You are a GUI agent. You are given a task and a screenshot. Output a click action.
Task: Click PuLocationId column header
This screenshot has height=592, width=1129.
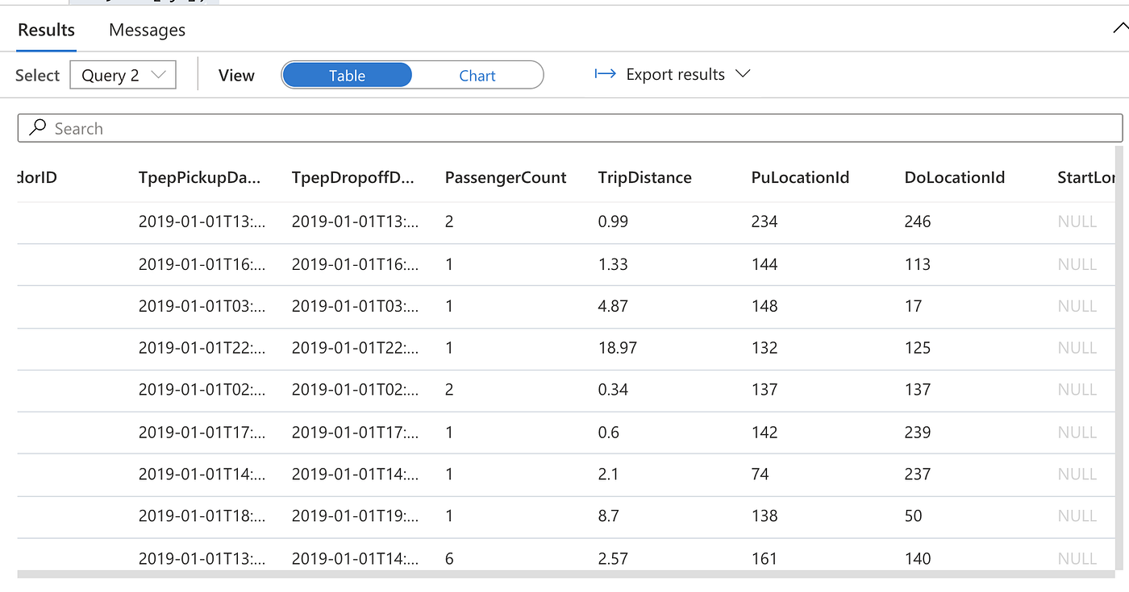coord(800,178)
